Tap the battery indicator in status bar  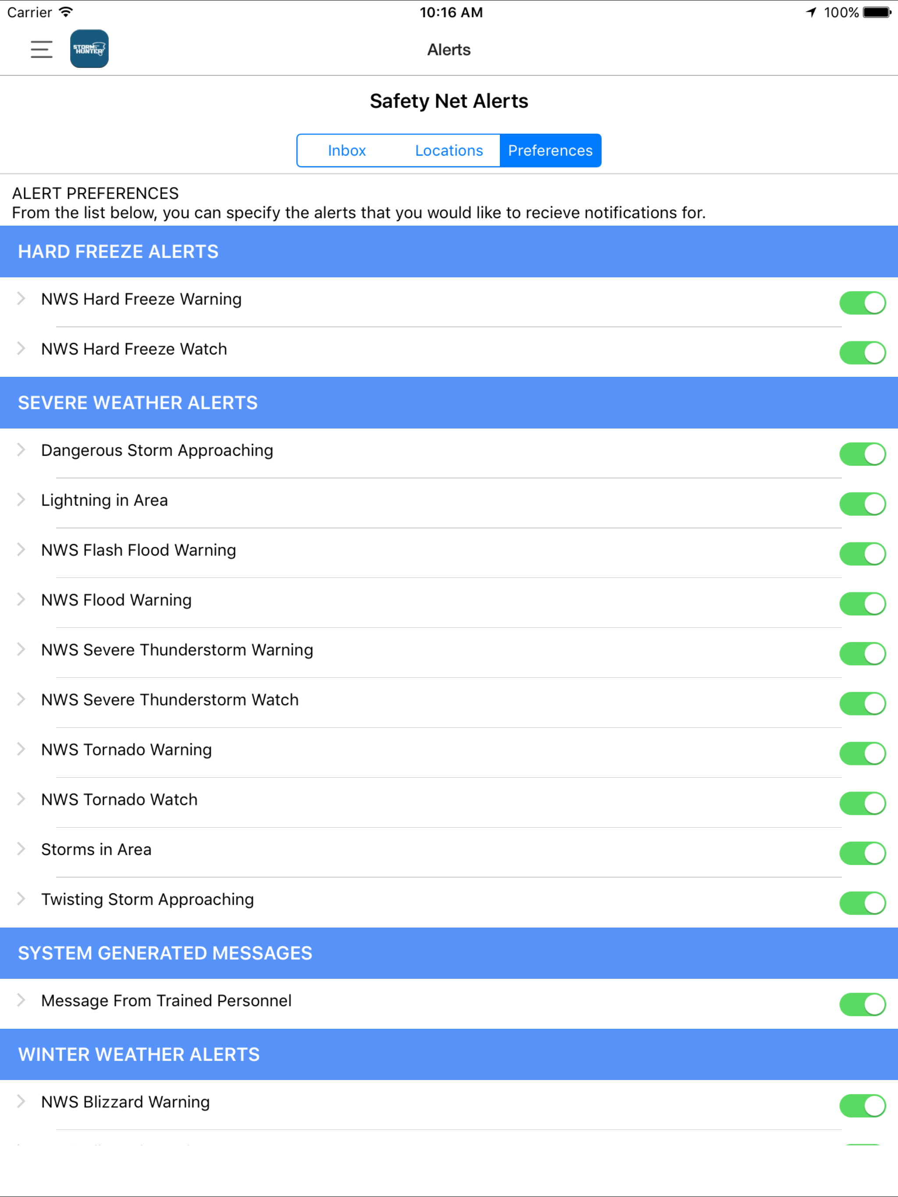(877, 12)
